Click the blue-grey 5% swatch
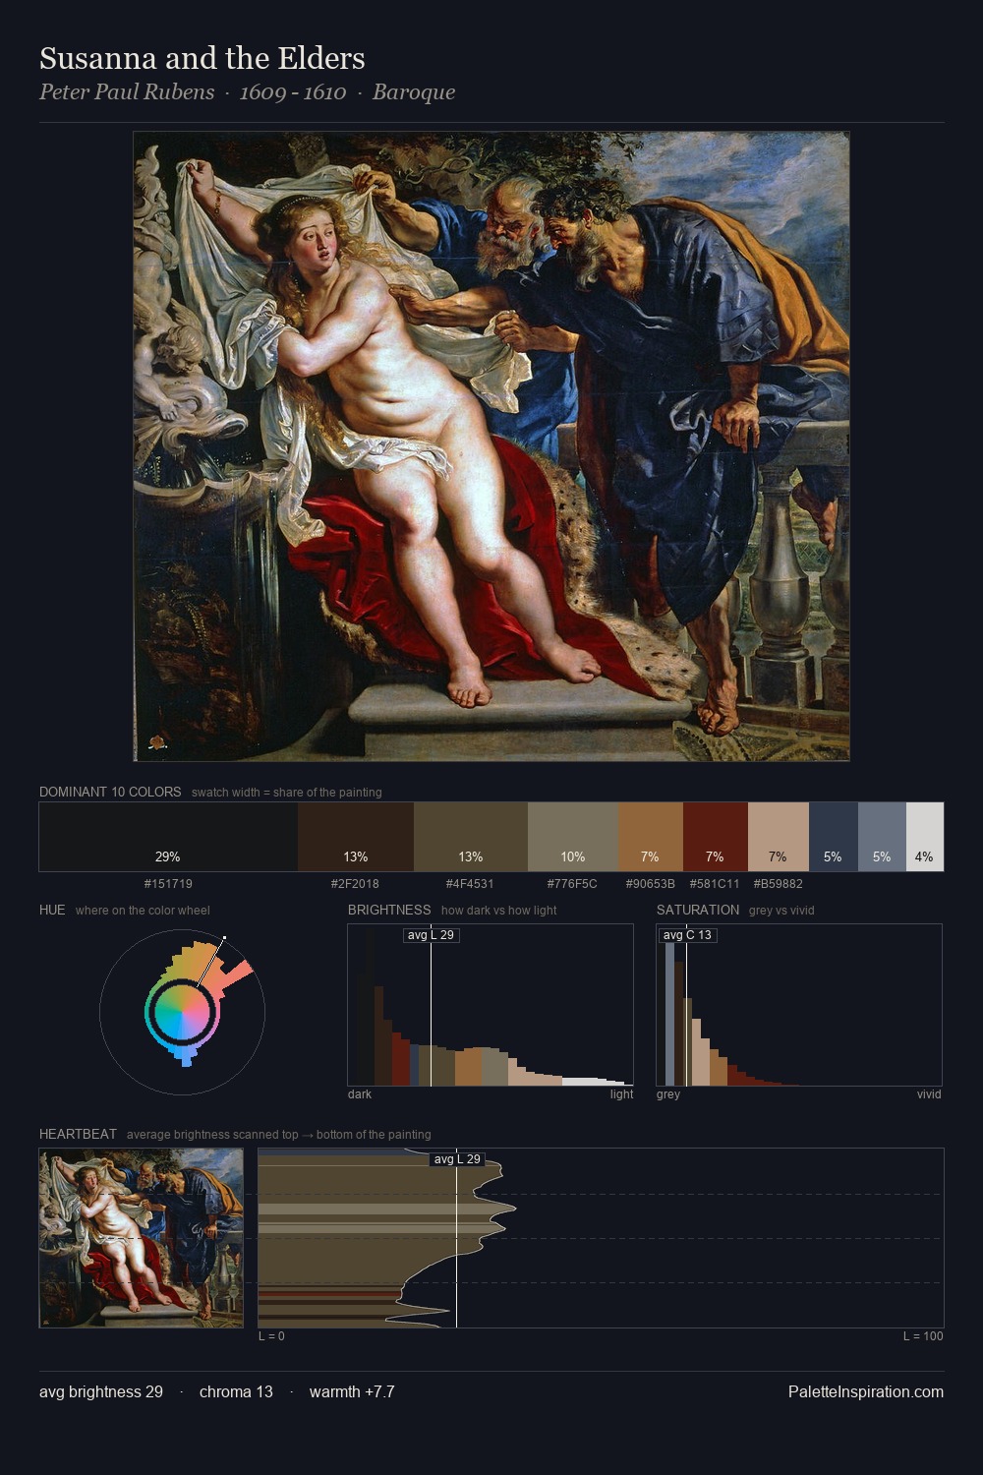This screenshot has width=983, height=1475. click(882, 837)
